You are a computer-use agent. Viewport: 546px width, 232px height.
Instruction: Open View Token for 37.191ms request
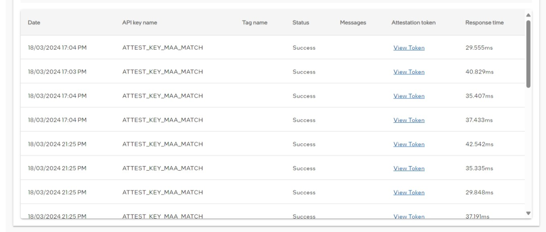[x=409, y=216]
